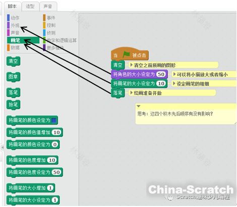Click the 落笔 block in the script

tap(118, 93)
